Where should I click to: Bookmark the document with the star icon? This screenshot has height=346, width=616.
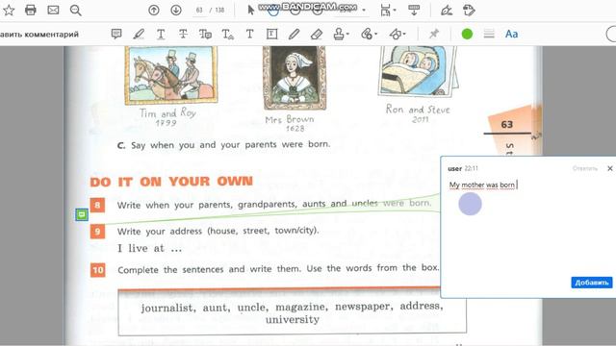coord(9,11)
